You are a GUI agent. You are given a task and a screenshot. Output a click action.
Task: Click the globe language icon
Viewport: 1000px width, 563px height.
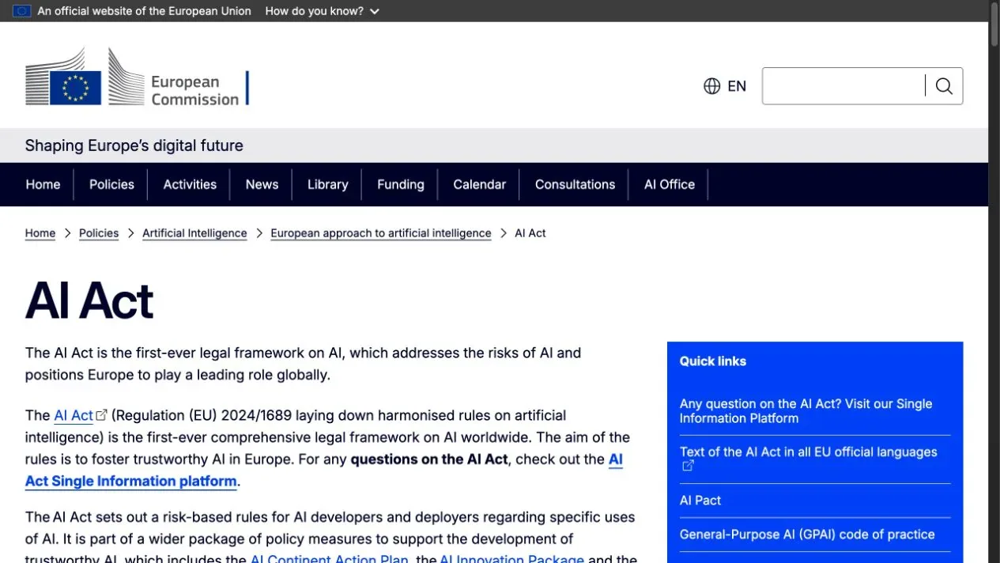(711, 86)
